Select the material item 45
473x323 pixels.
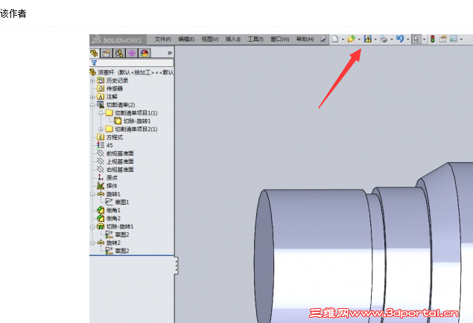[105, 146]
